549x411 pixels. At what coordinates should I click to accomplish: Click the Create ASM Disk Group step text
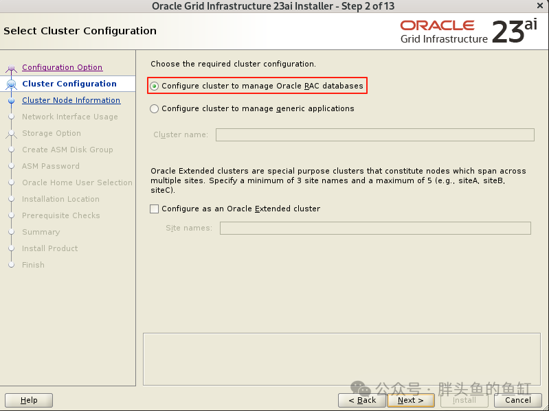point(67,150)
